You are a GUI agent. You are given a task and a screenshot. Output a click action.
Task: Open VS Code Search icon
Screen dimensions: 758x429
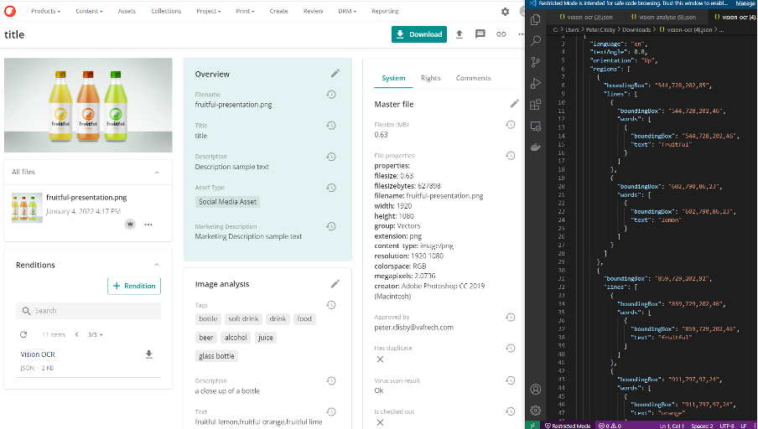coord(536,40)
